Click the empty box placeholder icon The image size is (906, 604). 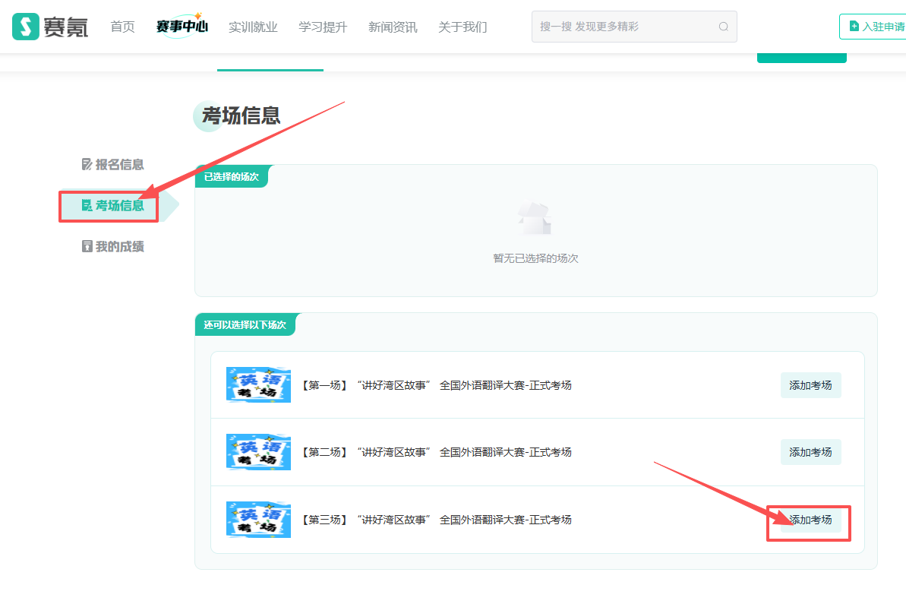[x=535, y=218]
